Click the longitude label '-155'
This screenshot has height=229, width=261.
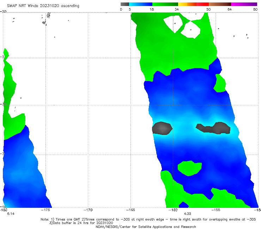216,210
